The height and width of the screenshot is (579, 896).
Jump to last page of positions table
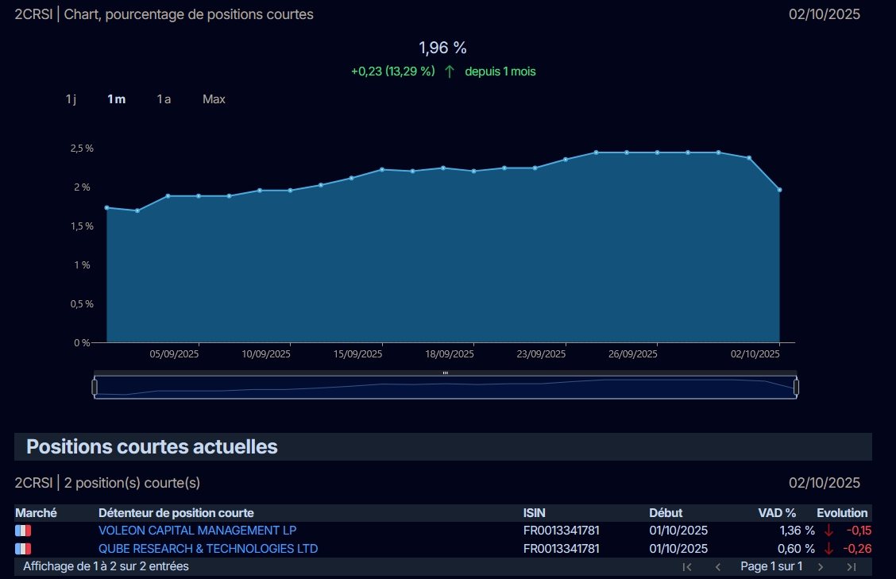tap(852, 566)
